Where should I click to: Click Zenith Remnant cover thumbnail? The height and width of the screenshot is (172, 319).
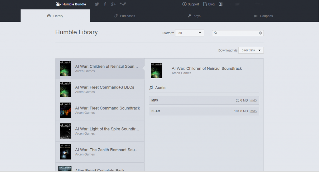coord(65,152)
